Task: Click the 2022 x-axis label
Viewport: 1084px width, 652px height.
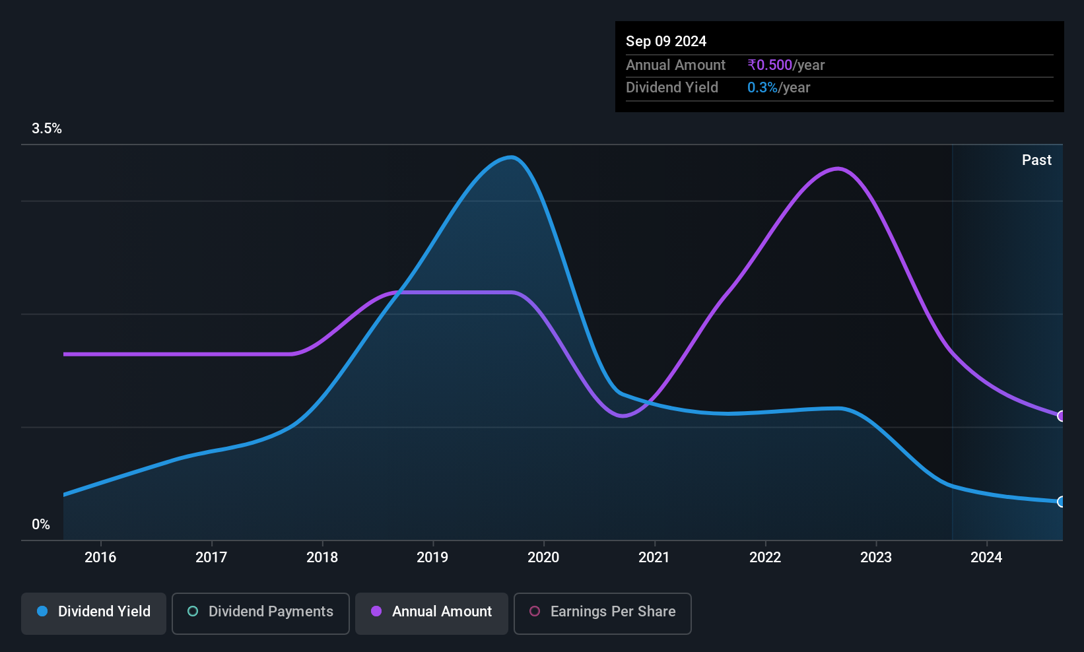Action: pyautogui.click(x=765, y=558)
